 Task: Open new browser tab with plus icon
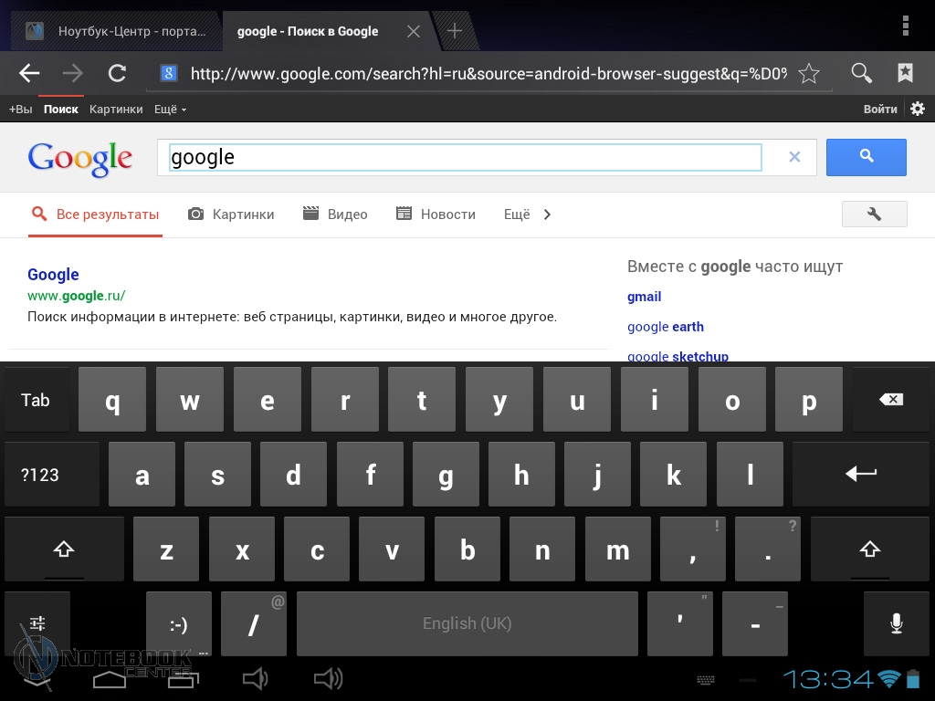click(454, 31)
